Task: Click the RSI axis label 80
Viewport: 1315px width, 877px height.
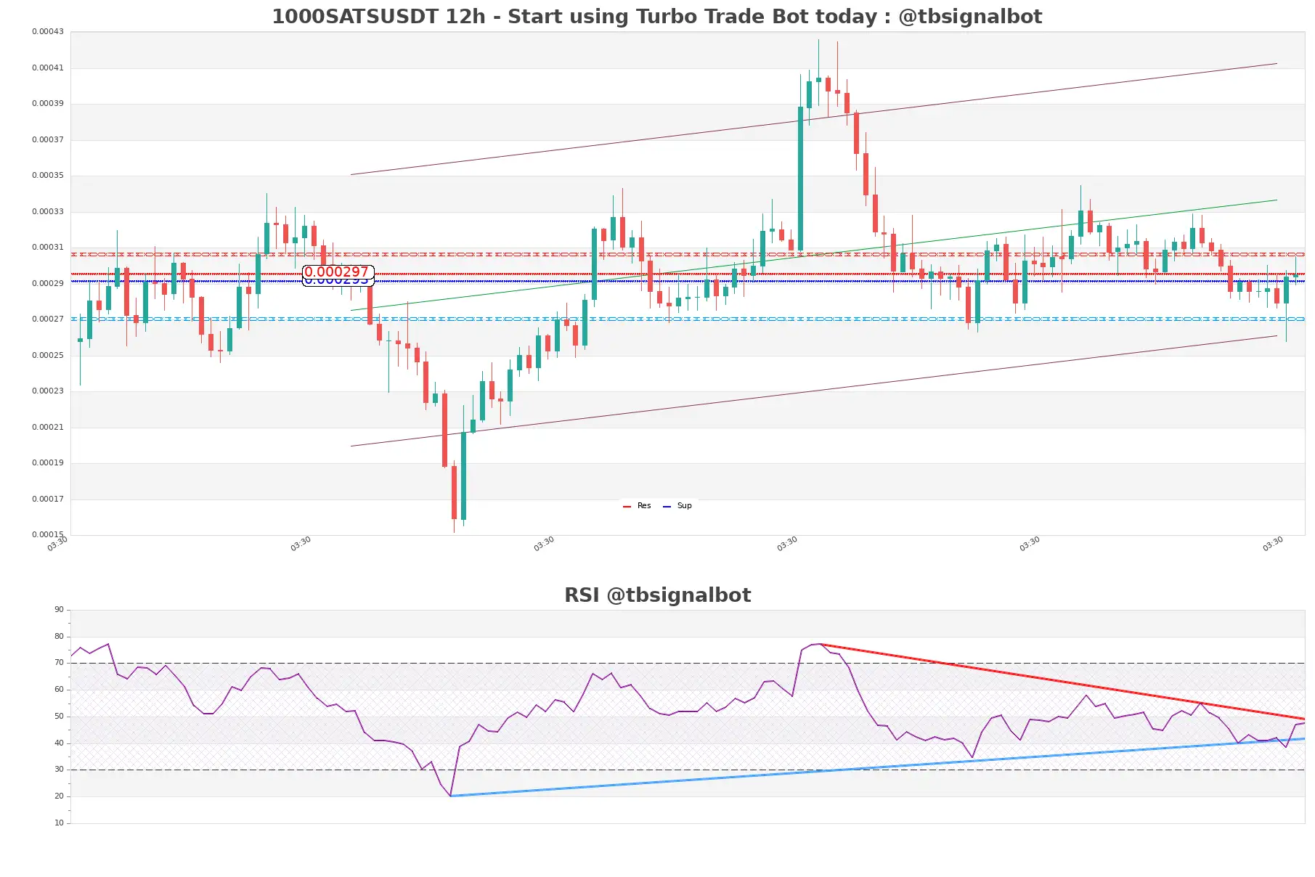Action: (59, 637)
